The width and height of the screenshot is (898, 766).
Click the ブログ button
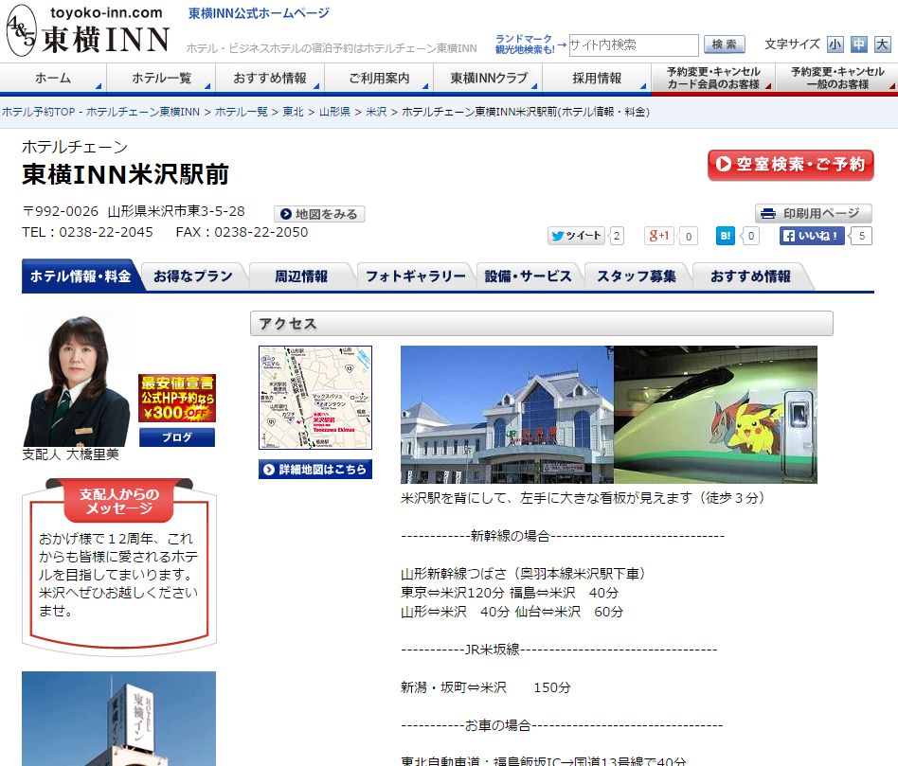click(177, 437)
